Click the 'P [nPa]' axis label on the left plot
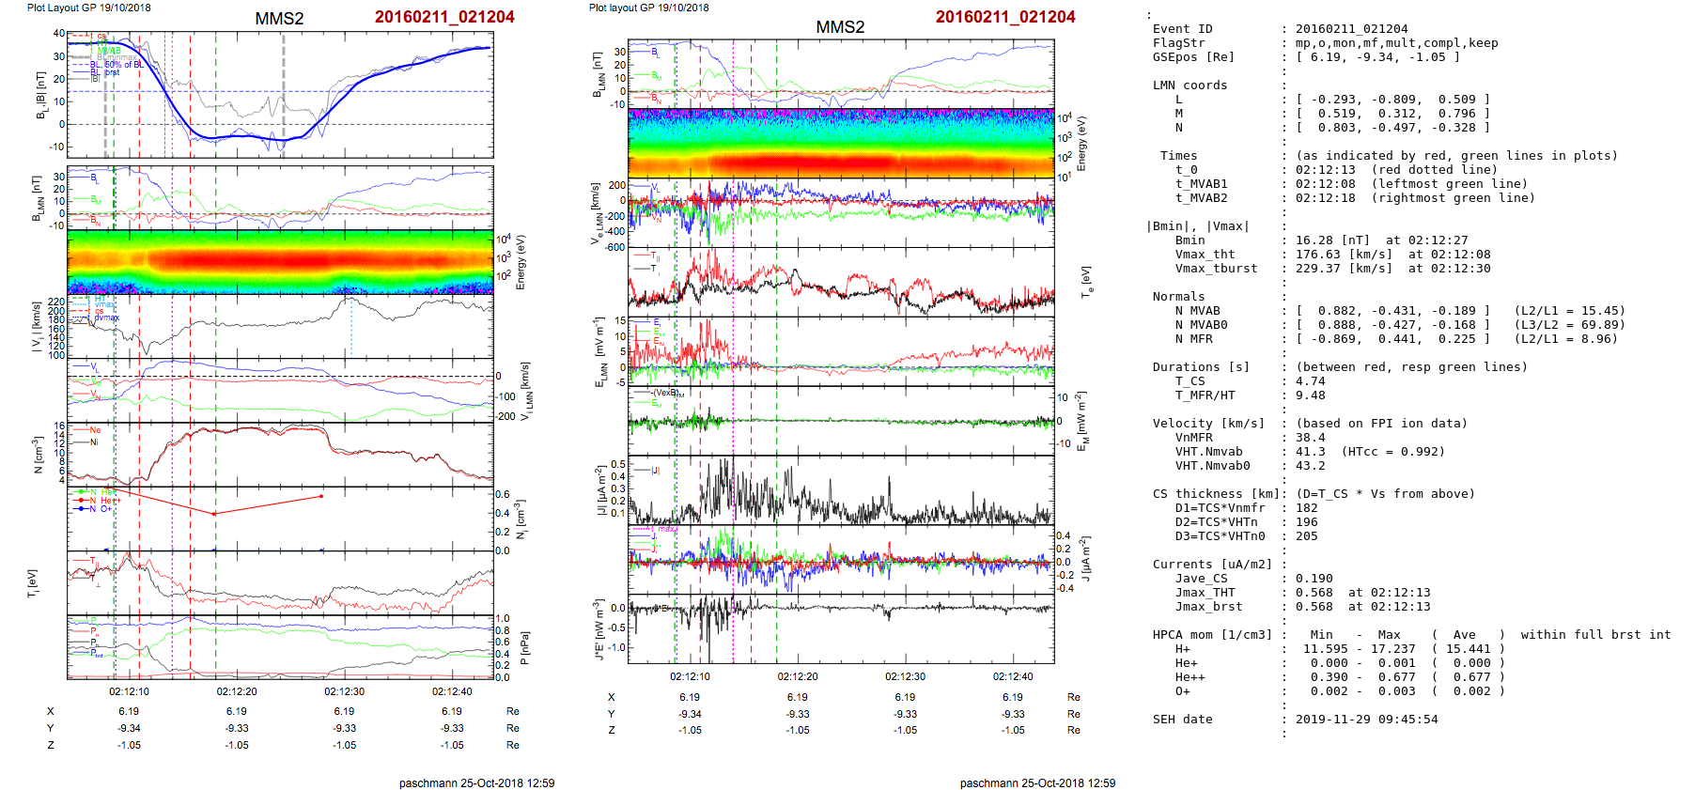Viewport: 1695px width, 790px height. tap(524, 648)
